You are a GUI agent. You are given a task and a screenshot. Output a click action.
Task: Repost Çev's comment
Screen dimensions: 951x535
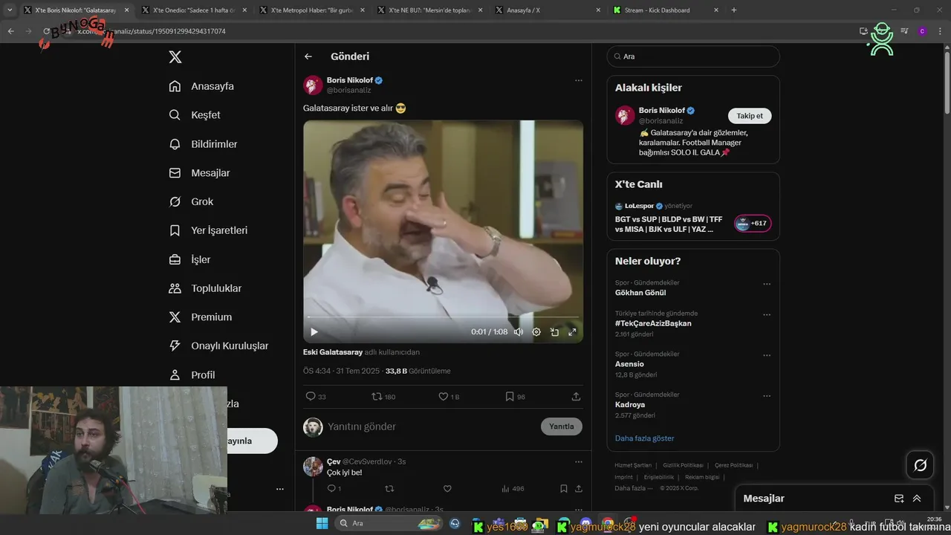tap(389, 488)
